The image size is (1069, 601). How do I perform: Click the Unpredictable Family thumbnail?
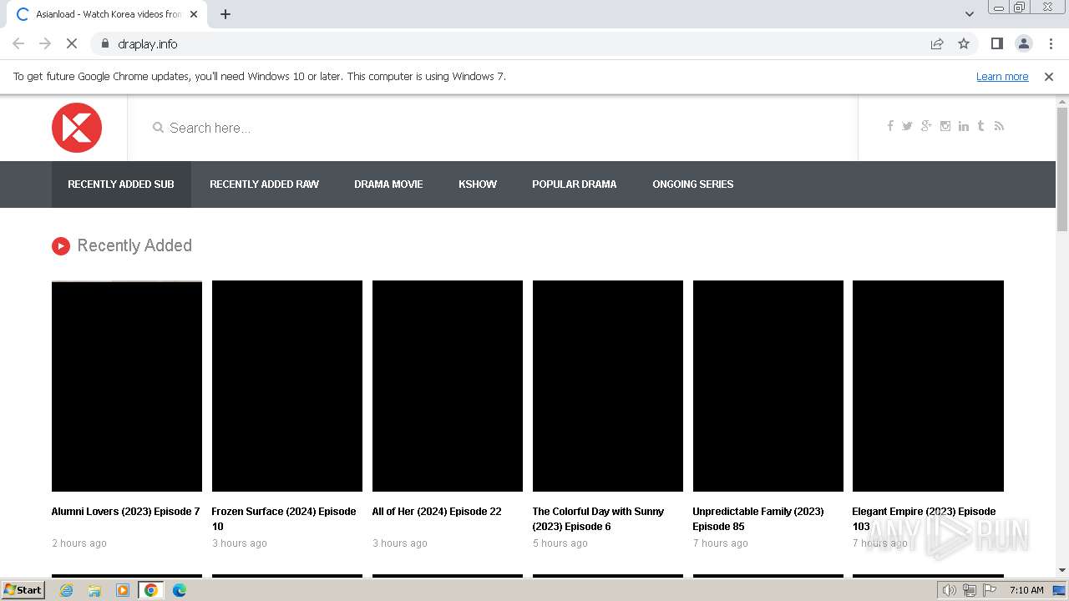768,386
